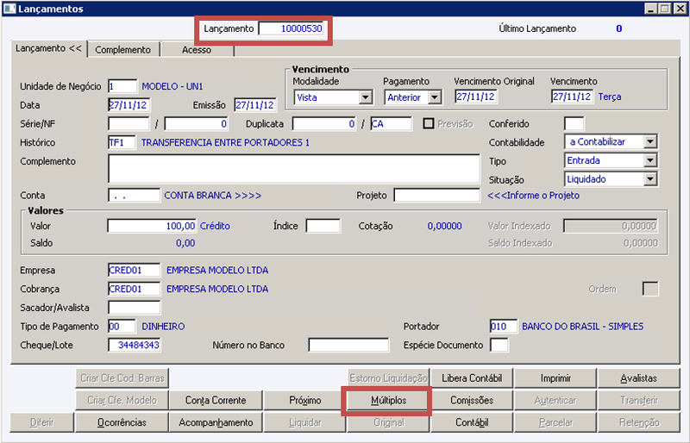Open the Comissões button

click(x=472, y=400)
